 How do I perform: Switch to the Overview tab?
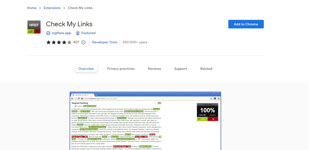pos(86,69)
